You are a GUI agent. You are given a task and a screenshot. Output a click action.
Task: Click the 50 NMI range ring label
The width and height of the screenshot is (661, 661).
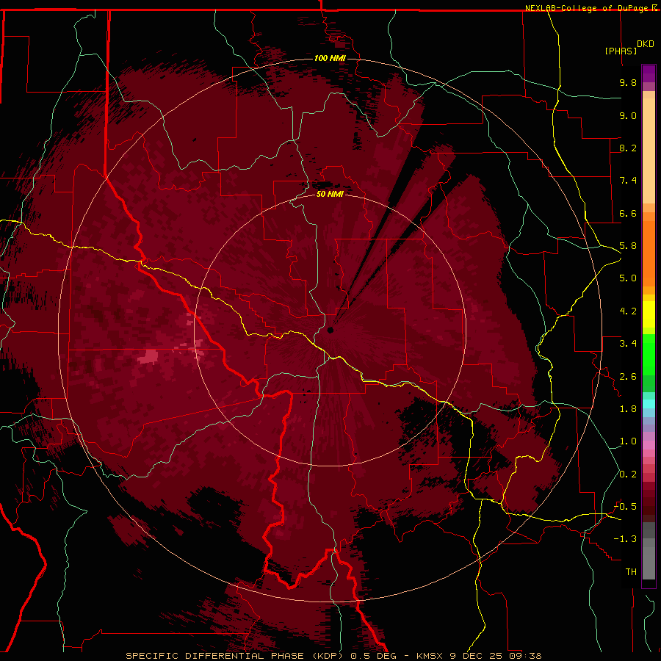click(330, 194)
